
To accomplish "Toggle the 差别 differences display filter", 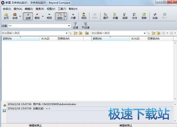I will (x=37, y=16).
